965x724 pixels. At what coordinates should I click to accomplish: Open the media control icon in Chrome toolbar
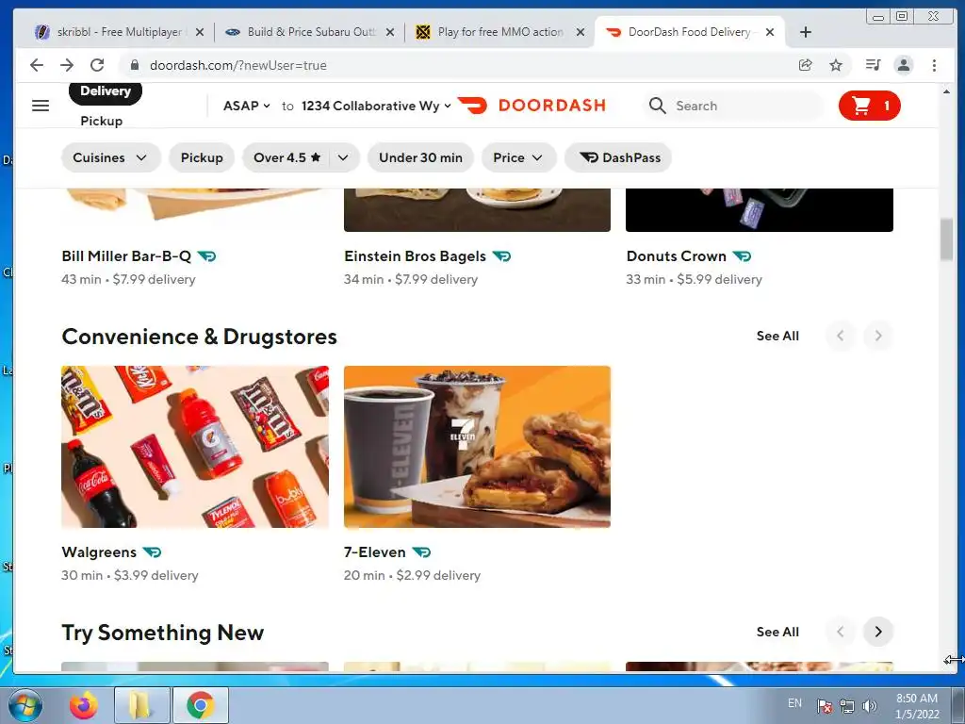pyautogui.click(x=873, y=65)
